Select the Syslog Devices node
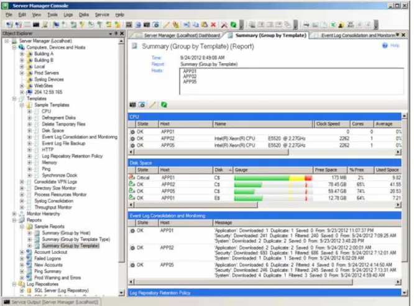 click(x=49, y=79)
